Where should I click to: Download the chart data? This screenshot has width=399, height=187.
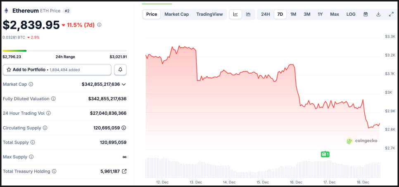click(x=378, y=14)
